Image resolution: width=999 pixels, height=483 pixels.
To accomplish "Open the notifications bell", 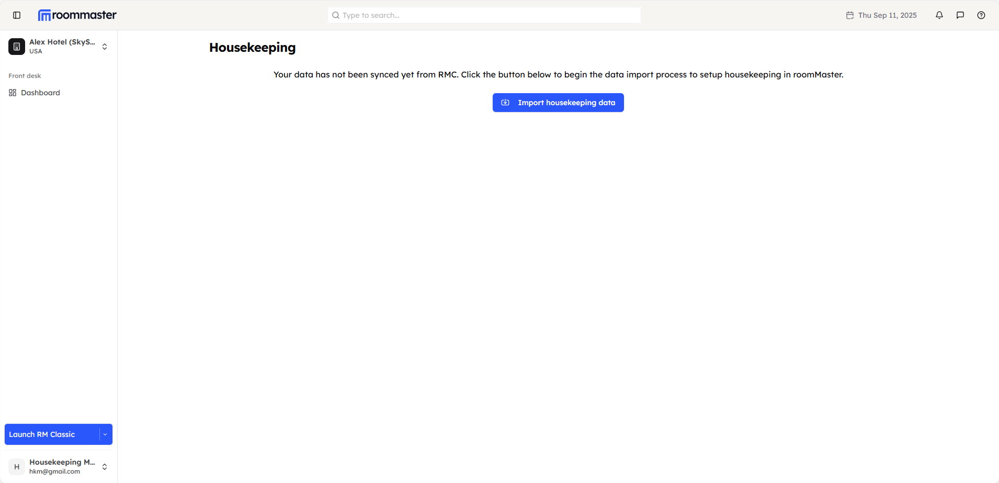I will [x=939, y=15].
